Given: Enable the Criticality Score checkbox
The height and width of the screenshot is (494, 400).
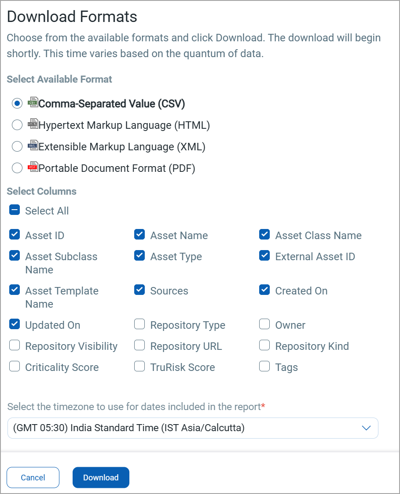Looking at the screenshot, I should [x=15, y=367].
